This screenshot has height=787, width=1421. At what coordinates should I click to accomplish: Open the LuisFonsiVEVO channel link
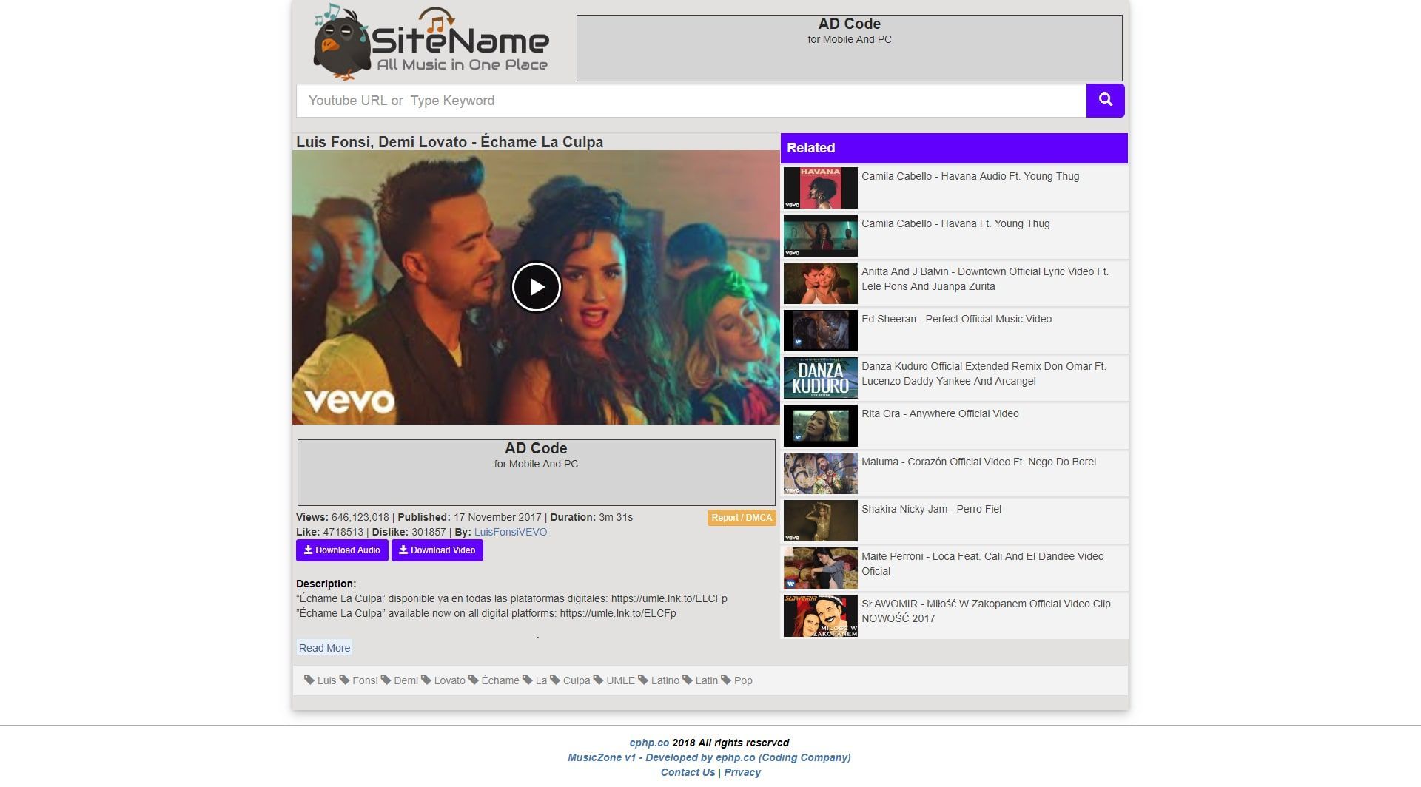[510, 532]
